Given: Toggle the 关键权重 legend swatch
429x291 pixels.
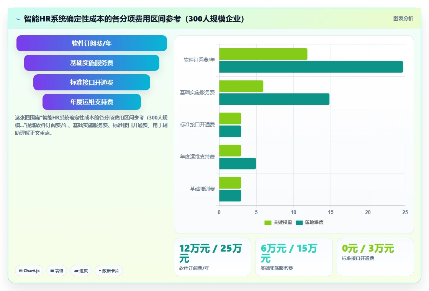Looking at the screenshot, I should pyautogui.click(x=268, y=222).
